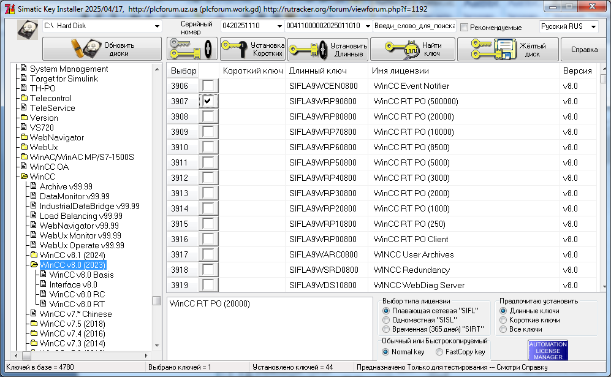This screenshot has width=611, height=377.
Task: Open the Русский RUS language dropdown
Action: coord(593,27)
